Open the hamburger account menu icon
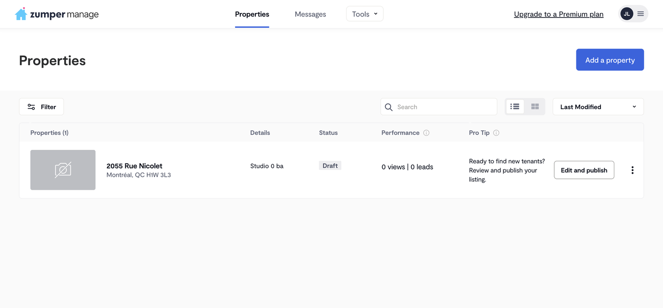The height and width of the screenshot is (308, 663). 641,14
